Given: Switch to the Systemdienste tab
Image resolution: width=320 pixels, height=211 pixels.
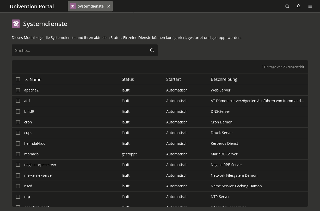Looking at the screenshot, I should tap(90, 6).
